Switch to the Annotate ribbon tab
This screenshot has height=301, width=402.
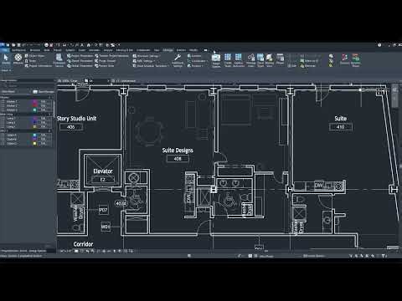click(x=94, y=50)
